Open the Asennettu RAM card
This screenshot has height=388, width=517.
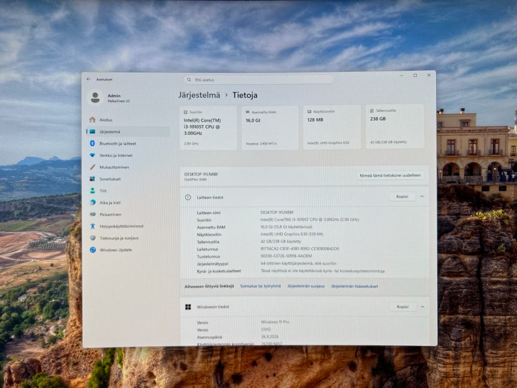[270, 128]
